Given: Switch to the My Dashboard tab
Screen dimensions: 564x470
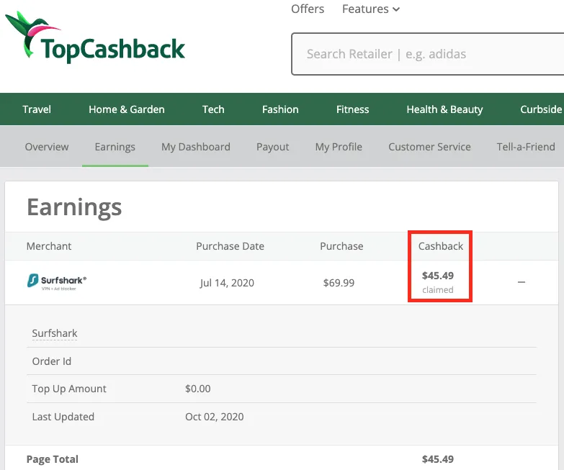Looking at the screenshot, I should [x=196, y=147].
